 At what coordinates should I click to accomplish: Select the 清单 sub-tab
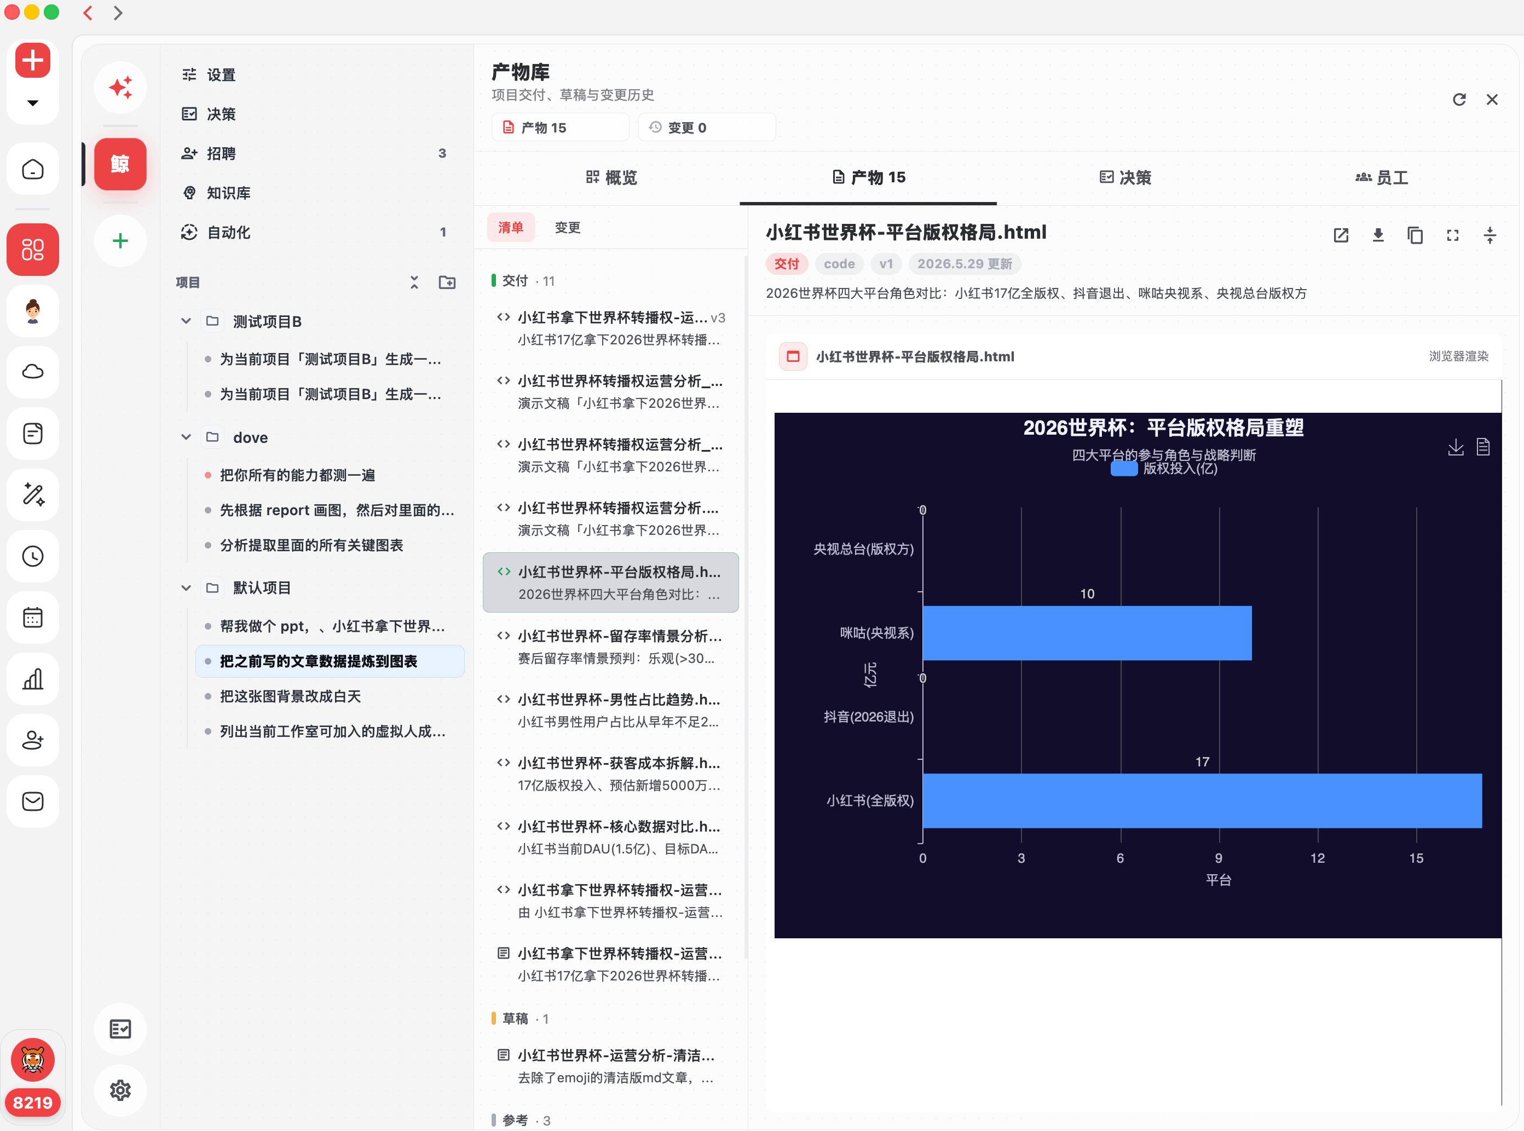(x=511, y=227)
